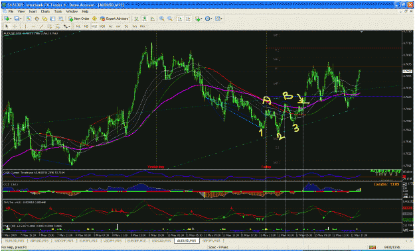Switch to the USDCHF,M15 chart tab
Image resolution: width=415 pixels, height=251 pixels.
pyautogui.click(x=64, y=240)
